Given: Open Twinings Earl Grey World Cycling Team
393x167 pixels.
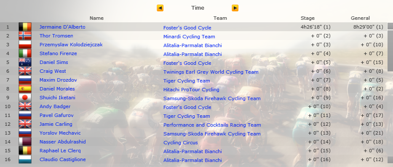Looking at the screenshot, I should pos(211,72).
